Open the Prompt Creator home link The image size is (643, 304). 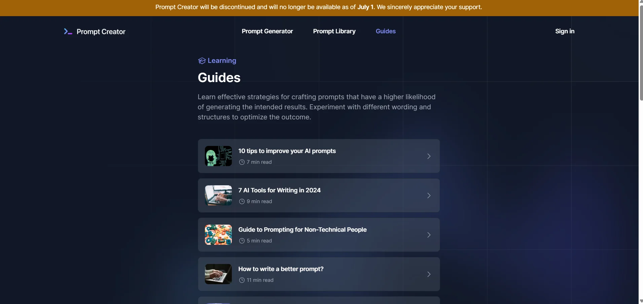101,32
